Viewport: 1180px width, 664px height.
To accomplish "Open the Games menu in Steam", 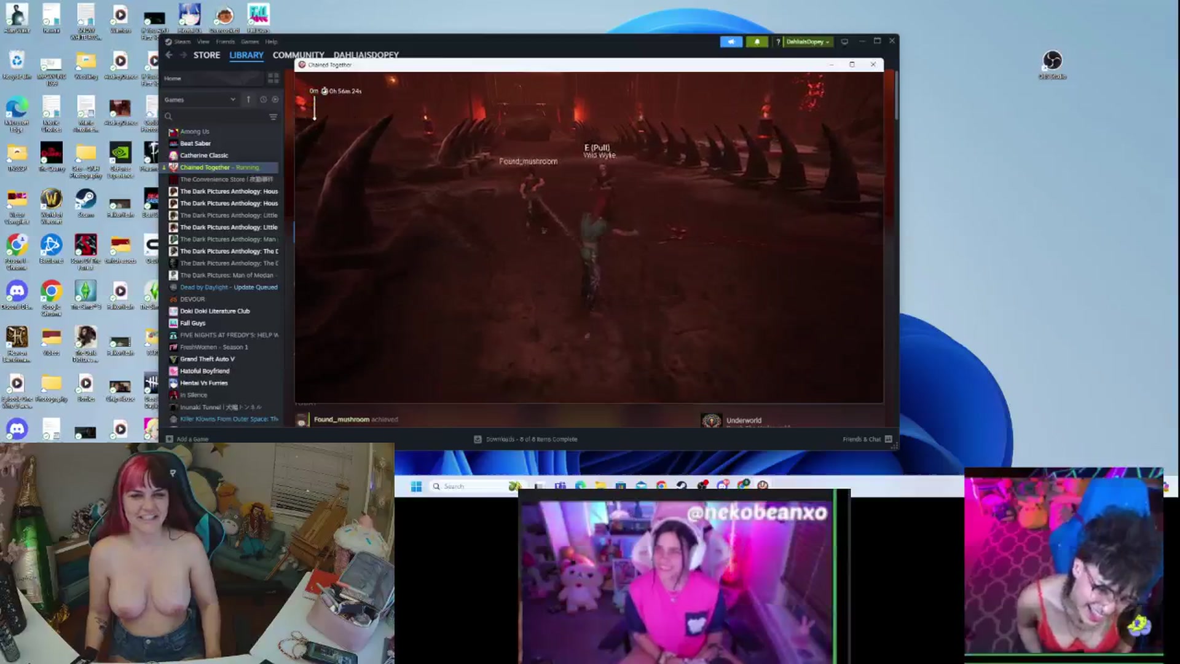I will pyautogui.click(x=250, y=42).
